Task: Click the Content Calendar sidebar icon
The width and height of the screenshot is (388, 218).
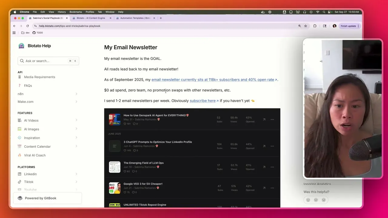Action: [x=20, y=147]
